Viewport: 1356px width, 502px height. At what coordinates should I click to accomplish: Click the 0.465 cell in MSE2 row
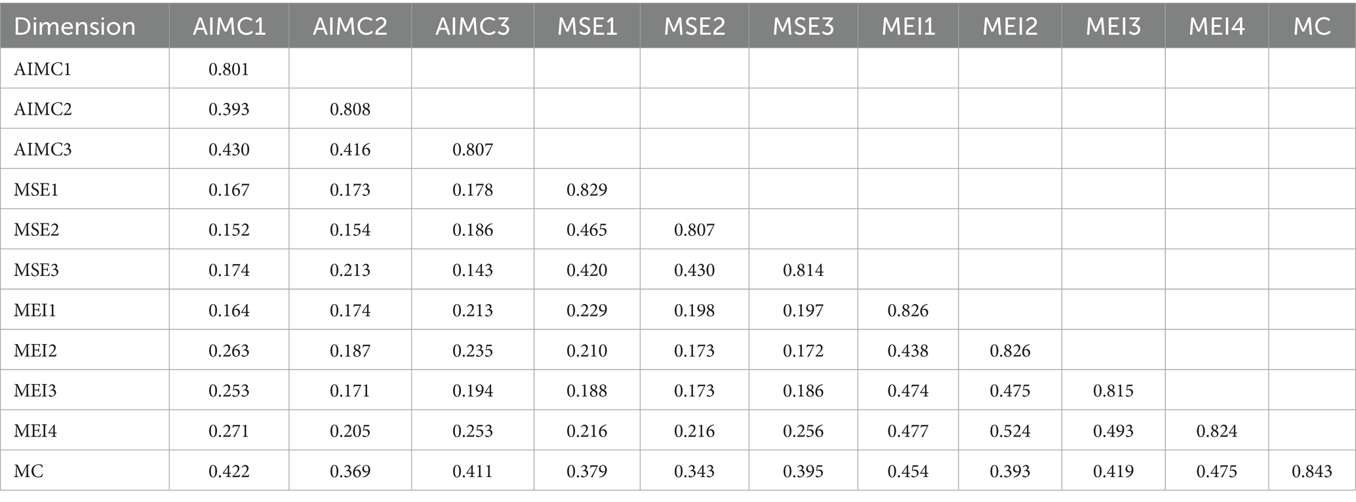[x=587, y=230]
